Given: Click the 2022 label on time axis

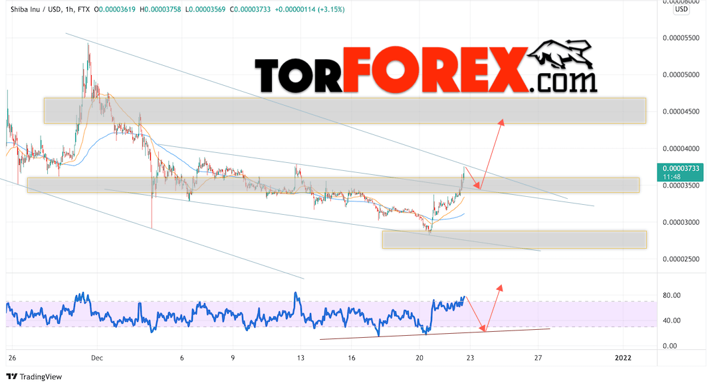Looking at the screenshot, I should coord(623,358).
